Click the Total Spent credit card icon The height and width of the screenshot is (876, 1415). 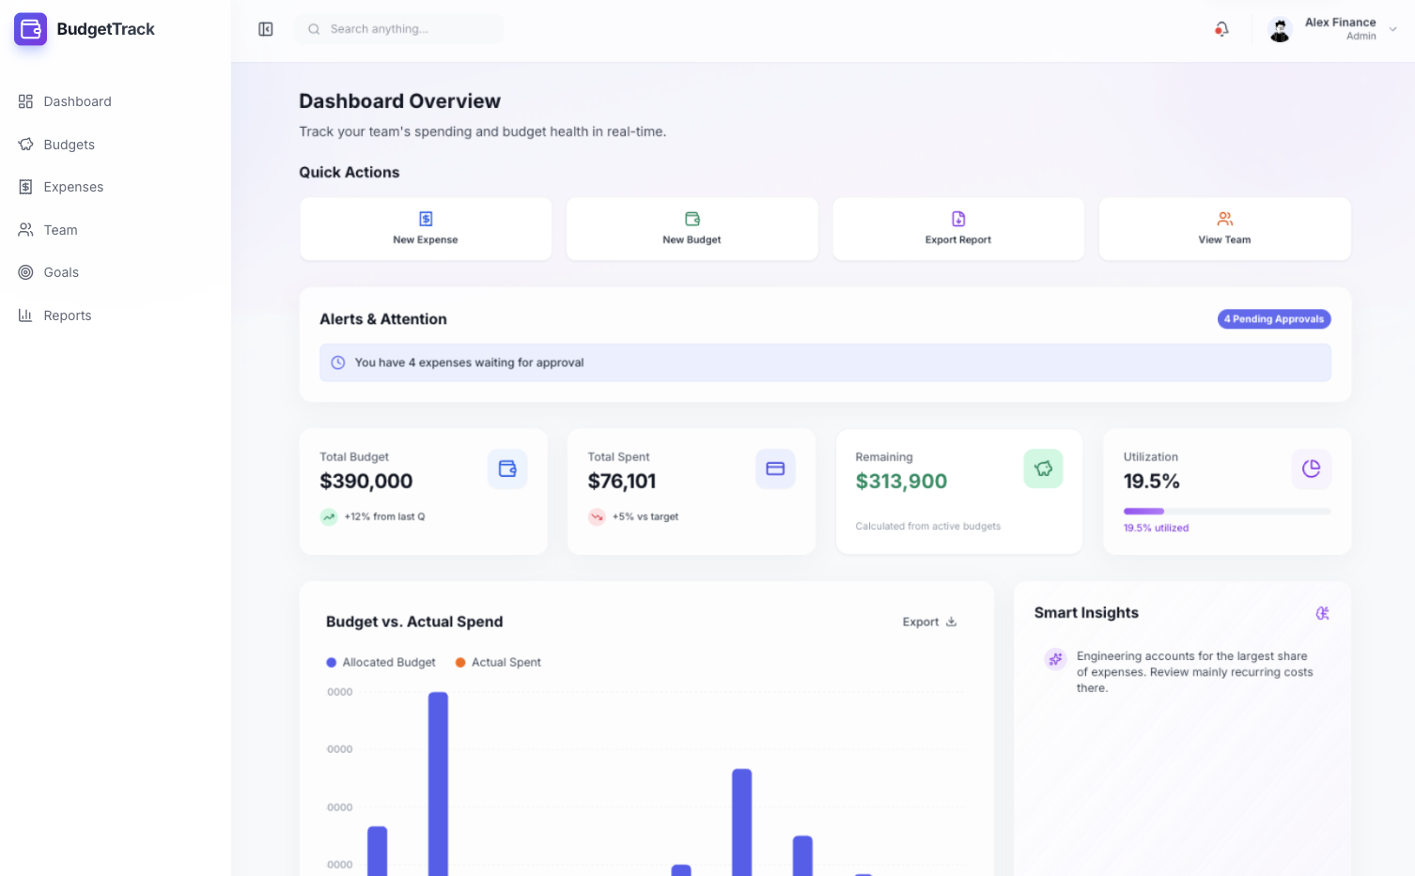775,469
